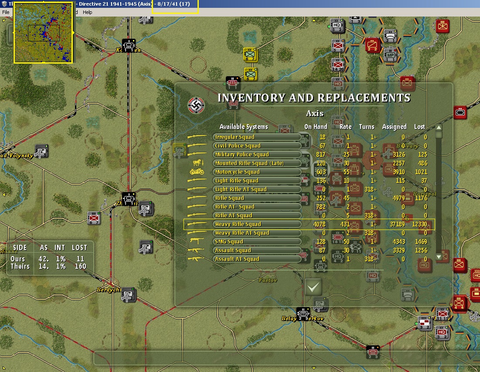Click the Ours row in combat summary
This screenshot has height=372, width=480.
coord(49,259)
